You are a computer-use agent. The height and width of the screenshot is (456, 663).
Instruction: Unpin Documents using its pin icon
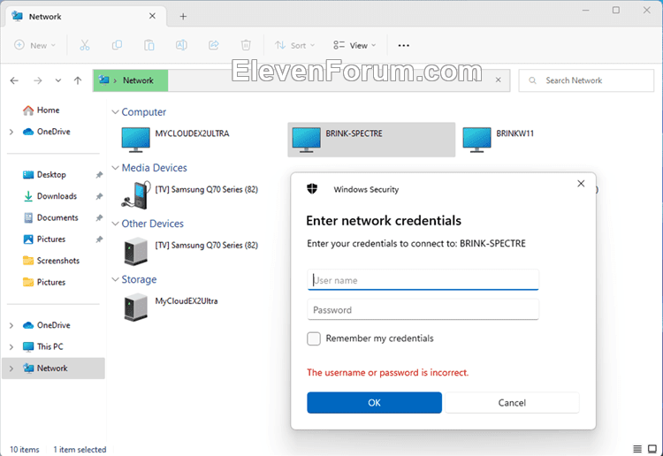99,217
